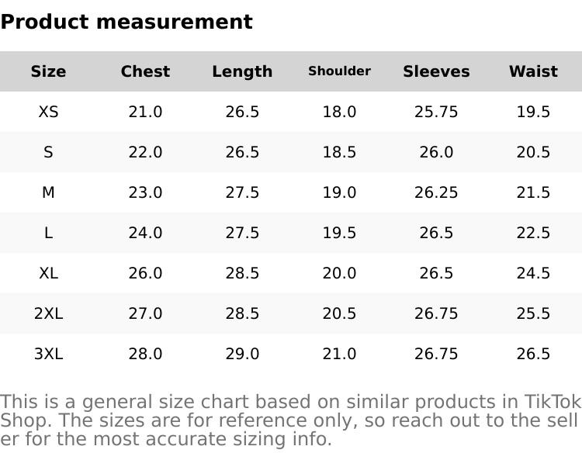Click the Size column header
The image size is (582, 467).
click(x=48, y=71)
